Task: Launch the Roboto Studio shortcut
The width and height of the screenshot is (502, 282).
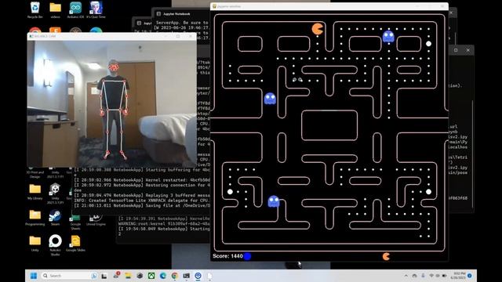Action: (55, 245)
